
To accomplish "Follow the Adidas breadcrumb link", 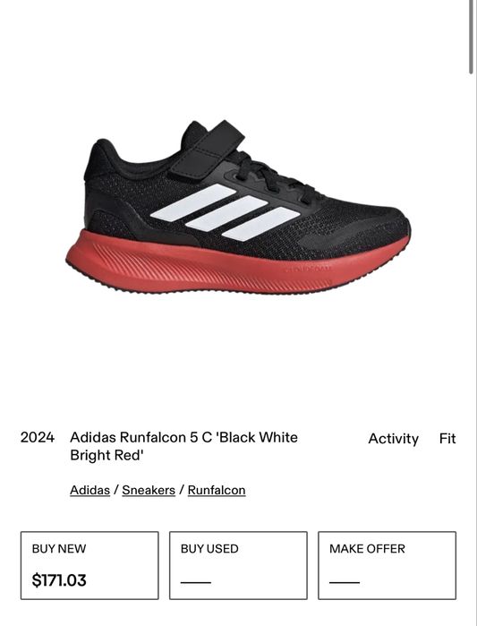I will [90, 490].
